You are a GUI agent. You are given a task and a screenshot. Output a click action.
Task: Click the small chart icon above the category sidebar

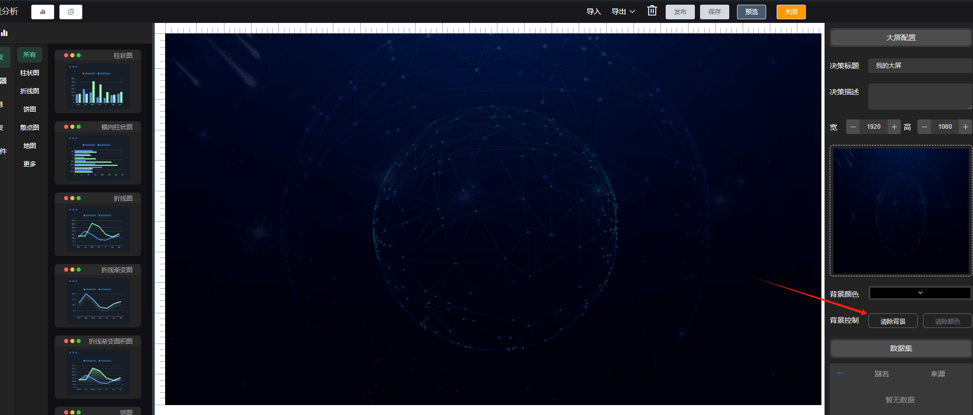click(4, 33)
